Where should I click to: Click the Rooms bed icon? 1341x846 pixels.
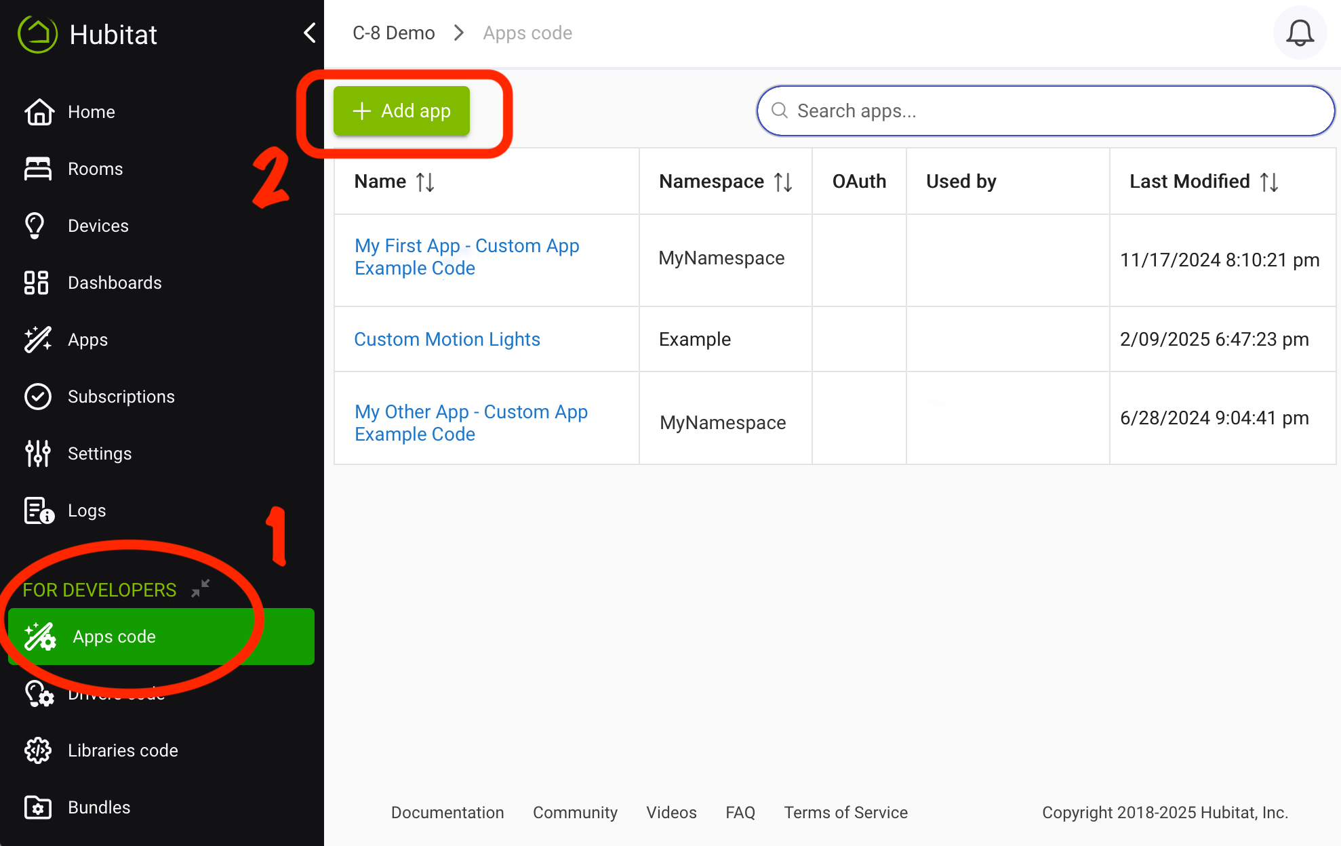(x=38, y=169)
